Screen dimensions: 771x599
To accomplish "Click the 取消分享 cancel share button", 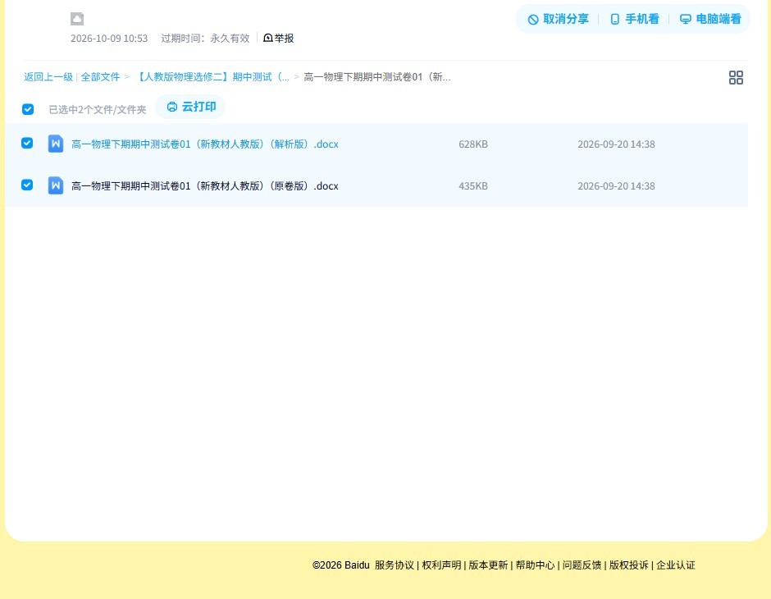I will [558, 19].
